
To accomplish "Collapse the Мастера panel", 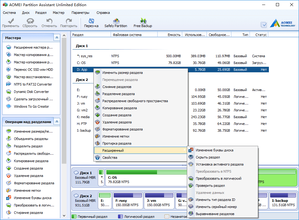I will (x=57, y=38).
